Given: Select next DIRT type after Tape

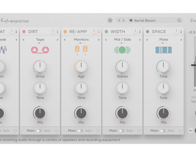Looking at the screenshot, I should tap(58, 40).
